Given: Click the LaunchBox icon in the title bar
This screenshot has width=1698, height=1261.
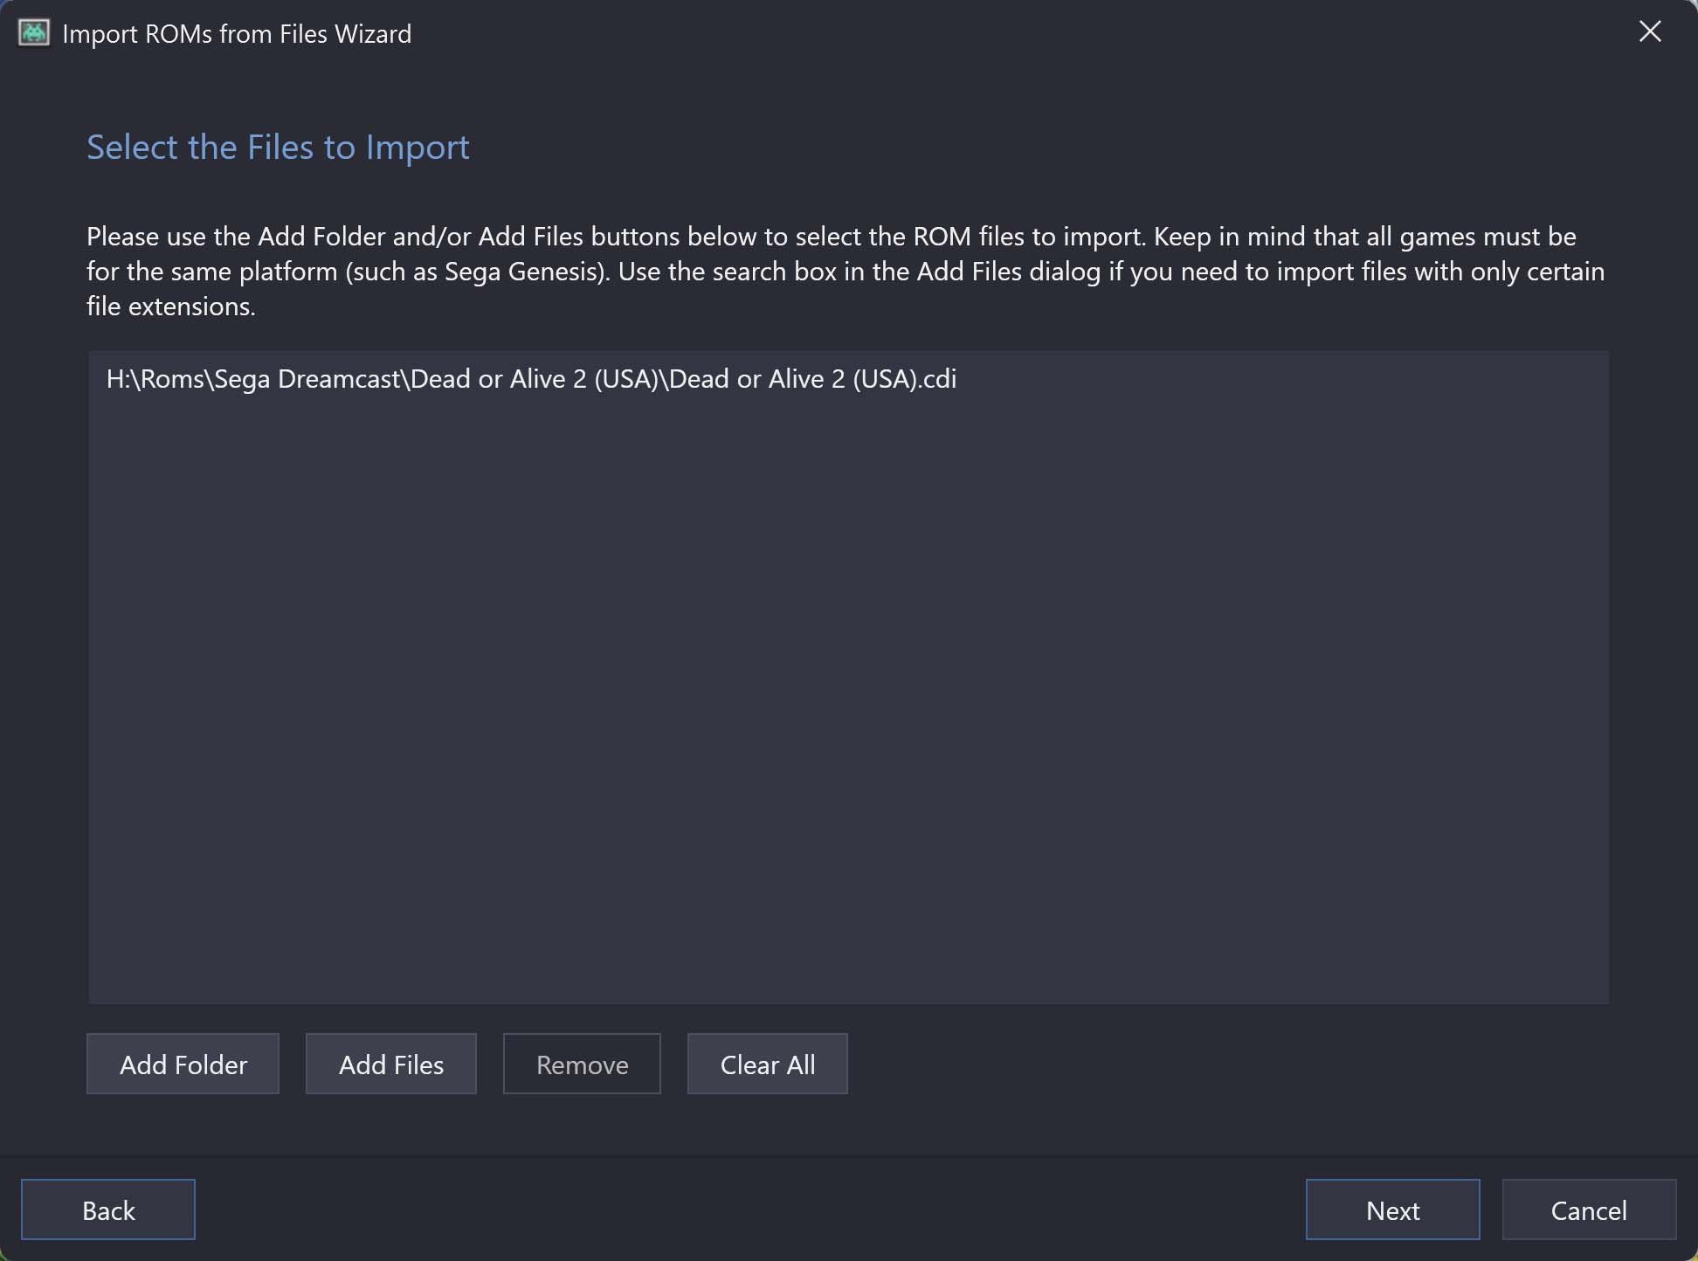Looking at the screenshot, I should (x=34, y=33).
